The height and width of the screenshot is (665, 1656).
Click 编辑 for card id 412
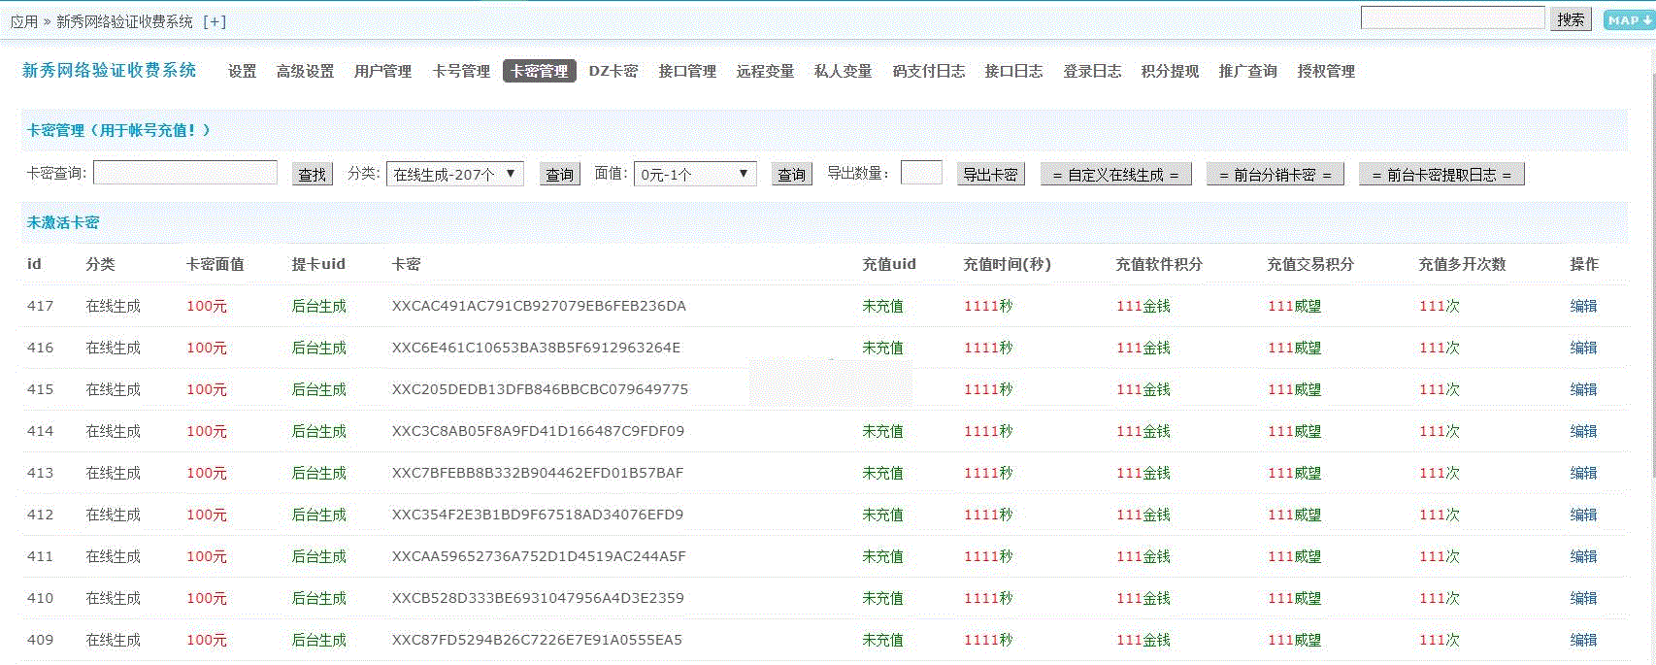pyautogui.click(x=1583, y=515)
